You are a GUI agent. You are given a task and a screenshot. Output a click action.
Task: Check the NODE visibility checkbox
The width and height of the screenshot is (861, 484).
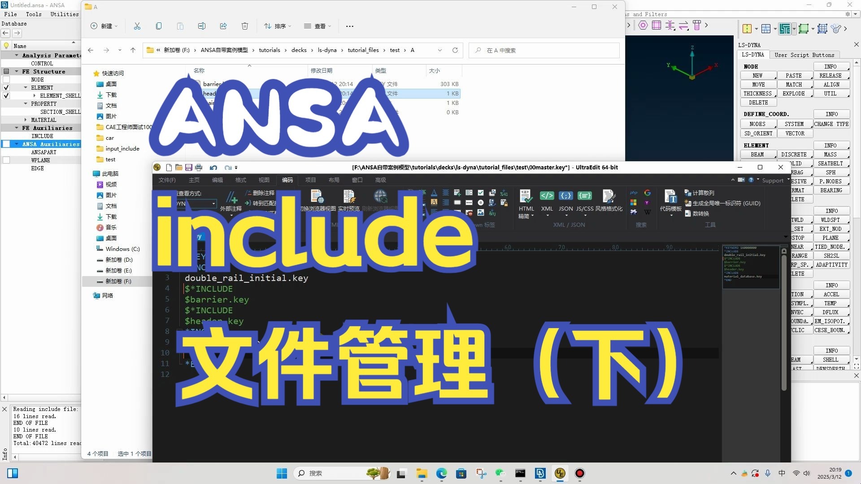tap(6, 80)
